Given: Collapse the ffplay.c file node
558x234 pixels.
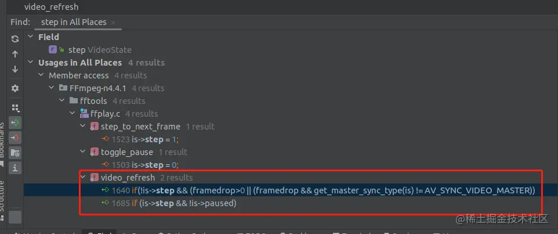Looking at the screenshot, I should (x=73, y=114).
